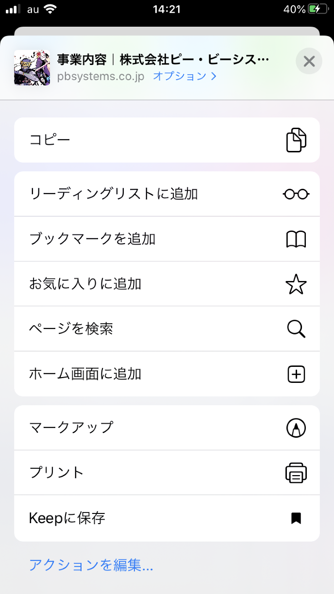This screenshot has width=334, height=594.
Task: Tap the copy documents icon
Action: click(296, 140)
